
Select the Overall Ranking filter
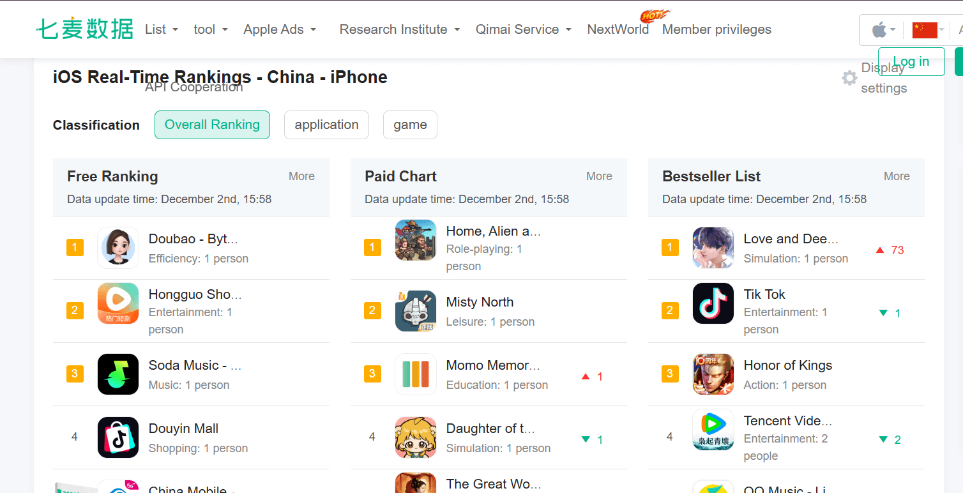tap(212, 125)
